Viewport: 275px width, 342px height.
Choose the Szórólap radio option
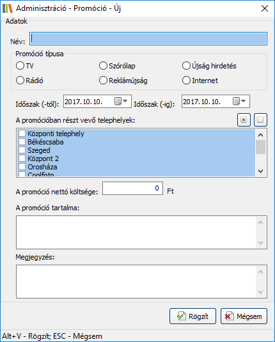click(103, 66)
